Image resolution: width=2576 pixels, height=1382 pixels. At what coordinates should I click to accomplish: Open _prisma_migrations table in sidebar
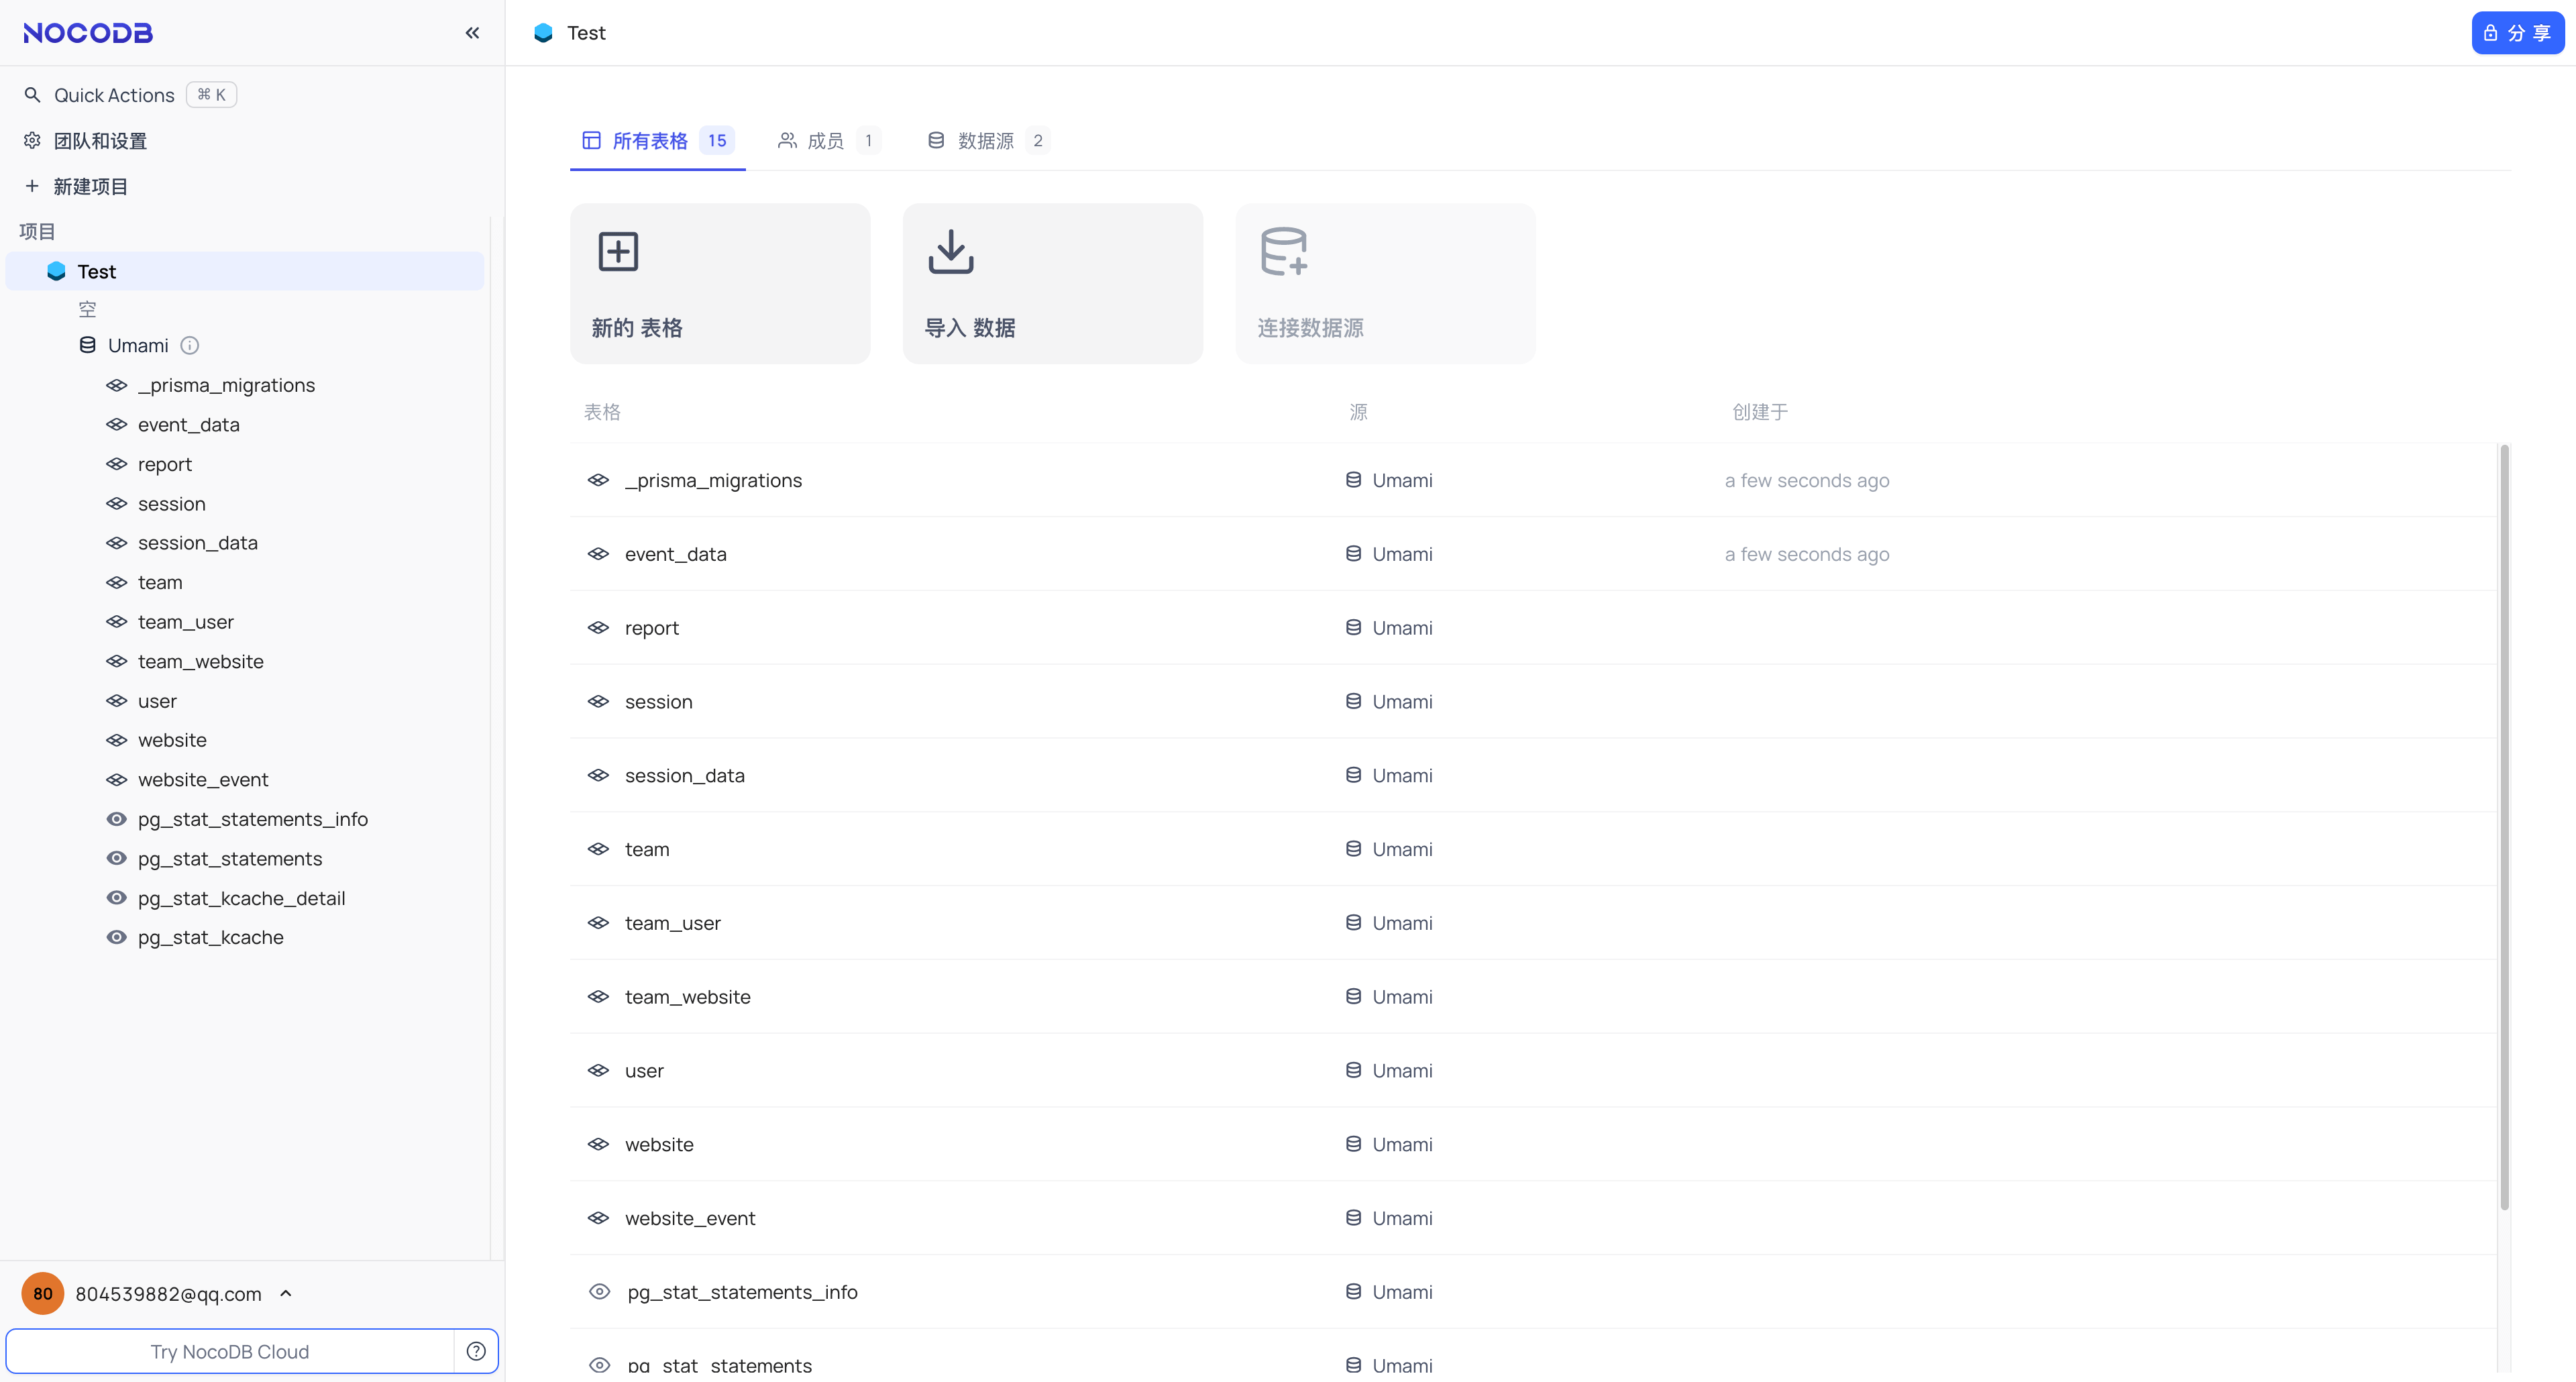coord(226,385)
